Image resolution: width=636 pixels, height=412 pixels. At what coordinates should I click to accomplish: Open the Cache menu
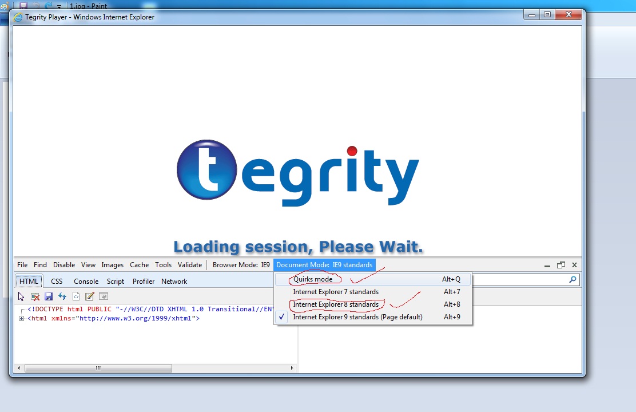point(139,265)
